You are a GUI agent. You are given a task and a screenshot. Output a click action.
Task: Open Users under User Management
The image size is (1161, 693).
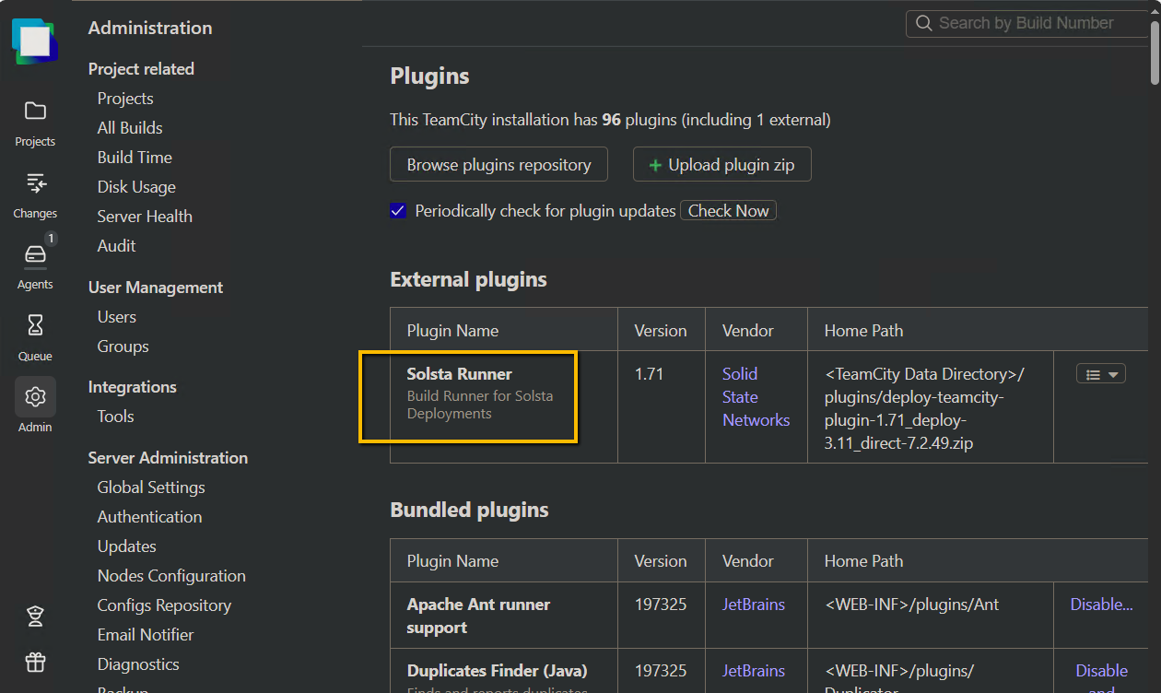(x=116, y=317)
